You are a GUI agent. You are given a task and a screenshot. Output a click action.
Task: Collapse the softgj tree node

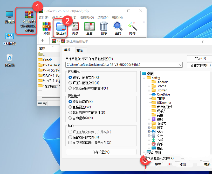[x=144, y=78]
